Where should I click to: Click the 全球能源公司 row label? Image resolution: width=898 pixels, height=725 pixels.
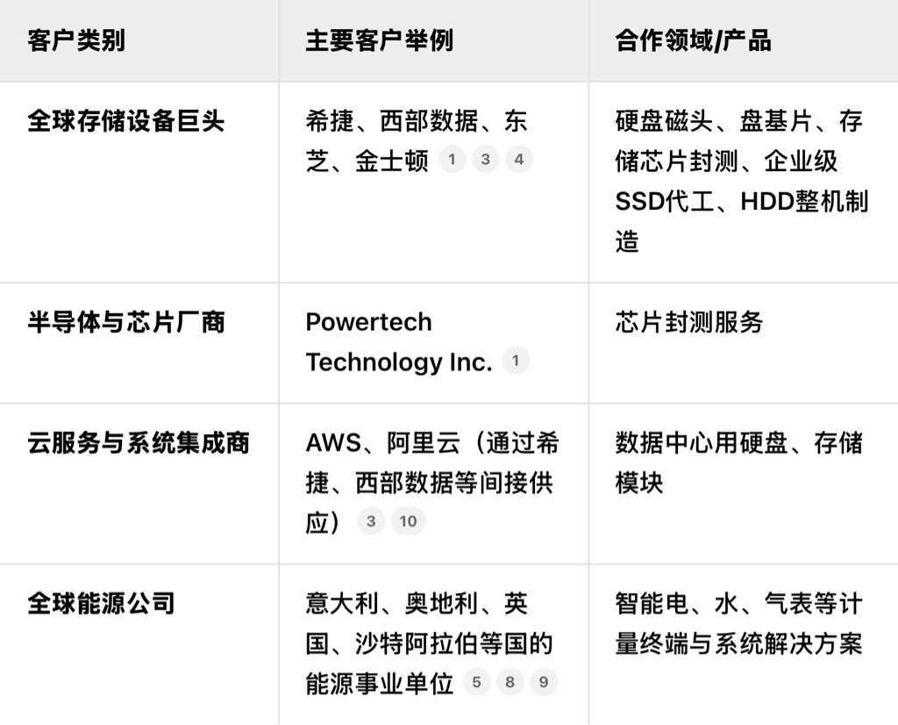[x=102, y=603]
